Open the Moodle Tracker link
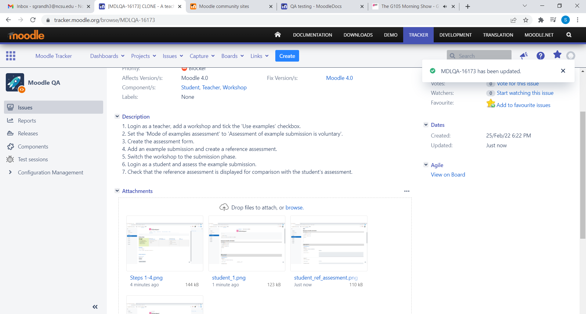586x314 pixels. tap(54, 56)
